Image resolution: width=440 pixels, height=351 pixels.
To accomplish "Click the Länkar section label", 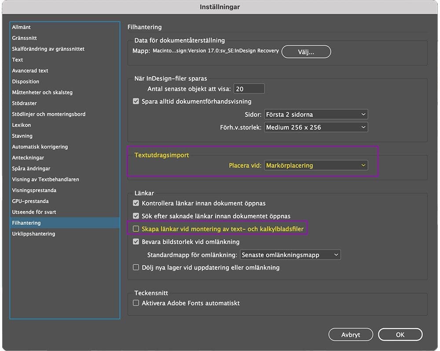I will 144,193.
